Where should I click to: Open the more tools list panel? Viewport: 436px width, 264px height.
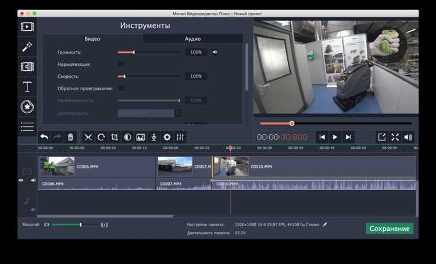[27, 127]
